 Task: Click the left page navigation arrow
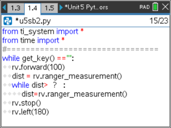point(4,7)
